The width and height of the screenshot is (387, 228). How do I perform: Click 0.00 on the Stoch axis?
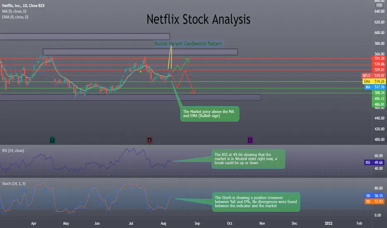(x=378, y=216)
